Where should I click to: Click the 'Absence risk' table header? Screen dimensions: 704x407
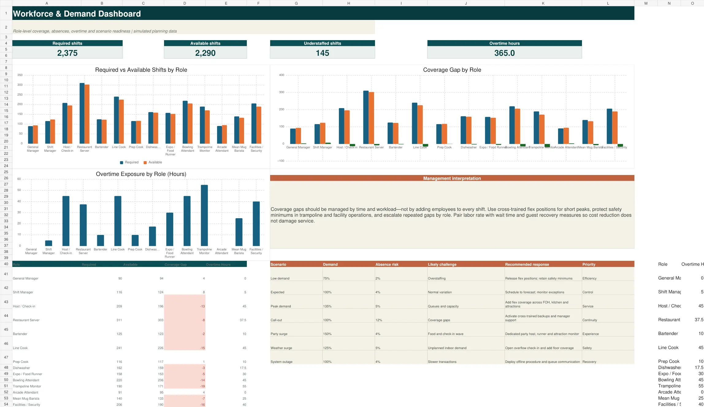[401, 264]
